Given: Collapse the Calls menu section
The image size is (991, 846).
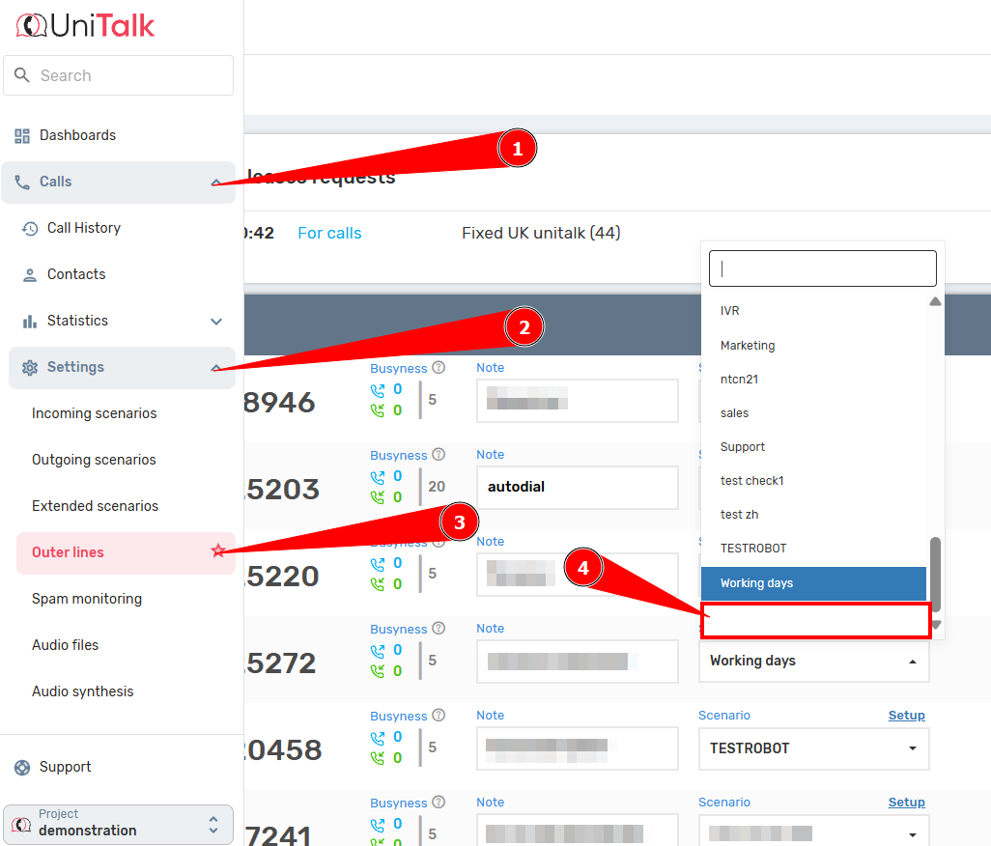Looking at the screenshot, I should [216, 183].
